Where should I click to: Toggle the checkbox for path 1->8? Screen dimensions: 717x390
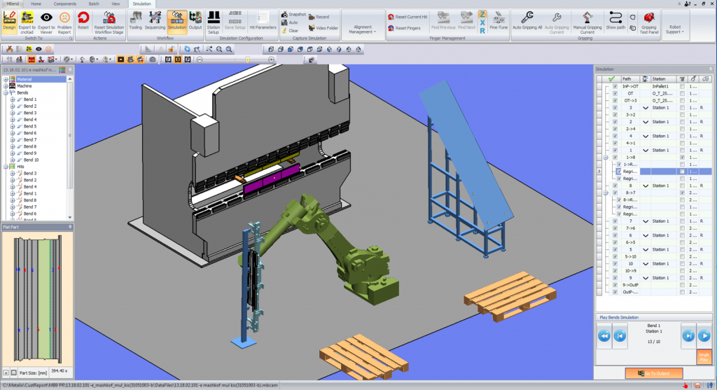click(x=615, y=158)
